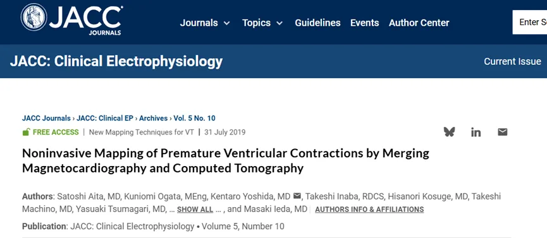Focus the search input field
The image size is (547, 238).
click(529, 22)
